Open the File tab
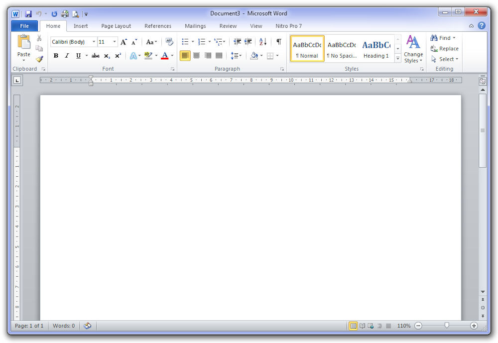 pos(24,26)
